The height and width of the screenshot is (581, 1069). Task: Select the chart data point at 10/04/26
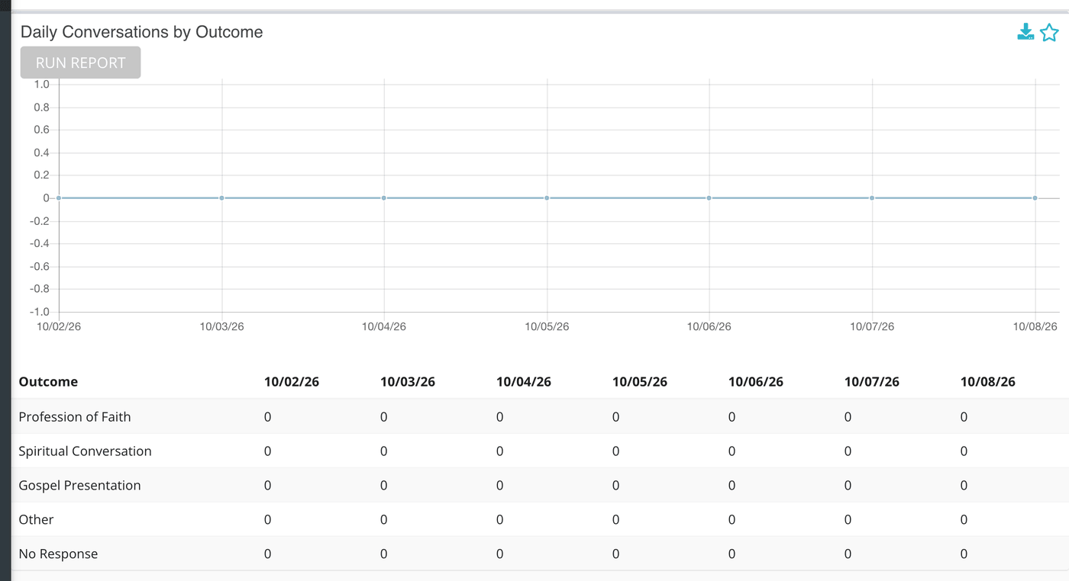[384, 198]
